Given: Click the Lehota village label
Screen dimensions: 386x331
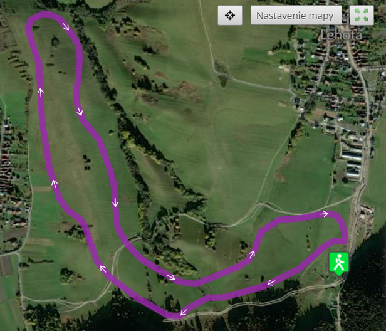Looking at the screenshot, I should click(342, 35).
